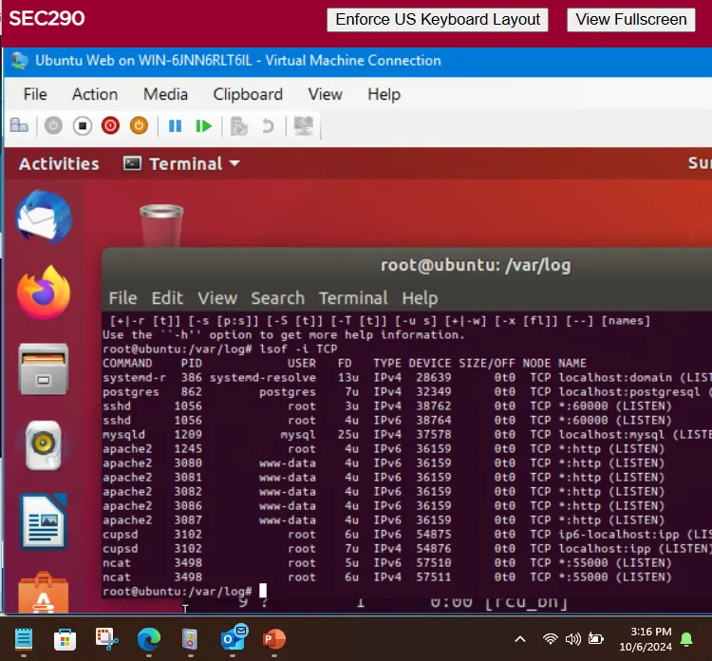Open Ubuntu Software store dock icon
Image resolution: width=712 pixels, height=661 pixels.
44,593
